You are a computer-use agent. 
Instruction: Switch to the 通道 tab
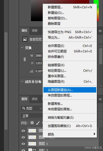tap(35, 99)
